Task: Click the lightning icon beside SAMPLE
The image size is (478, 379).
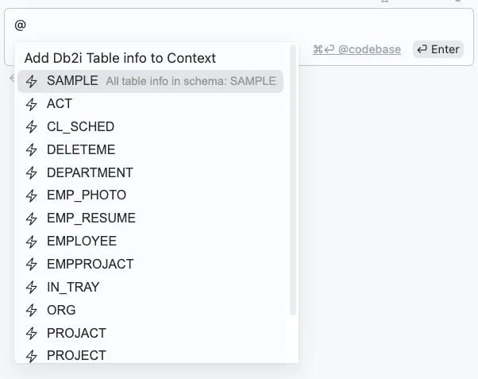Action: pyautogui.click(x=32, y=81)
